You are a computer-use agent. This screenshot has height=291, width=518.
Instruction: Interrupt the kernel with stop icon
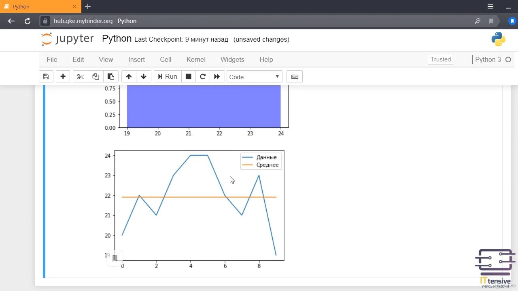pyautogui.click(x=188, y=76)
